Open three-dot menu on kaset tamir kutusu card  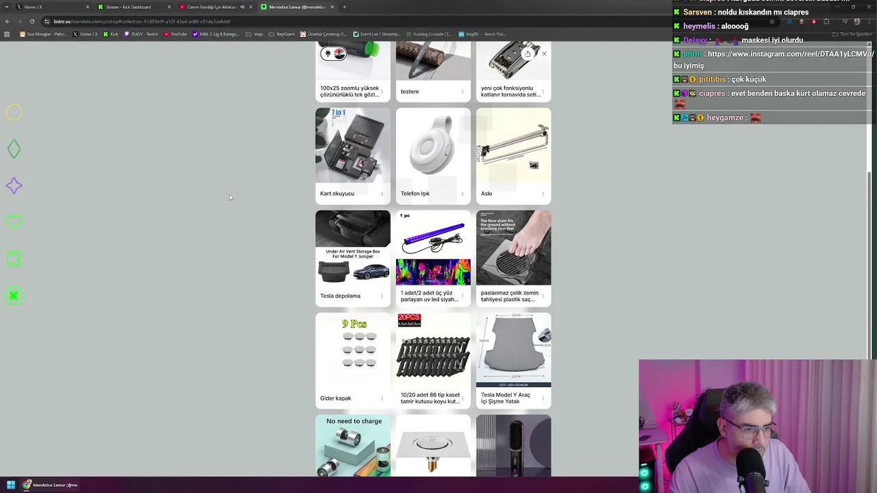[x=462, y=399]
